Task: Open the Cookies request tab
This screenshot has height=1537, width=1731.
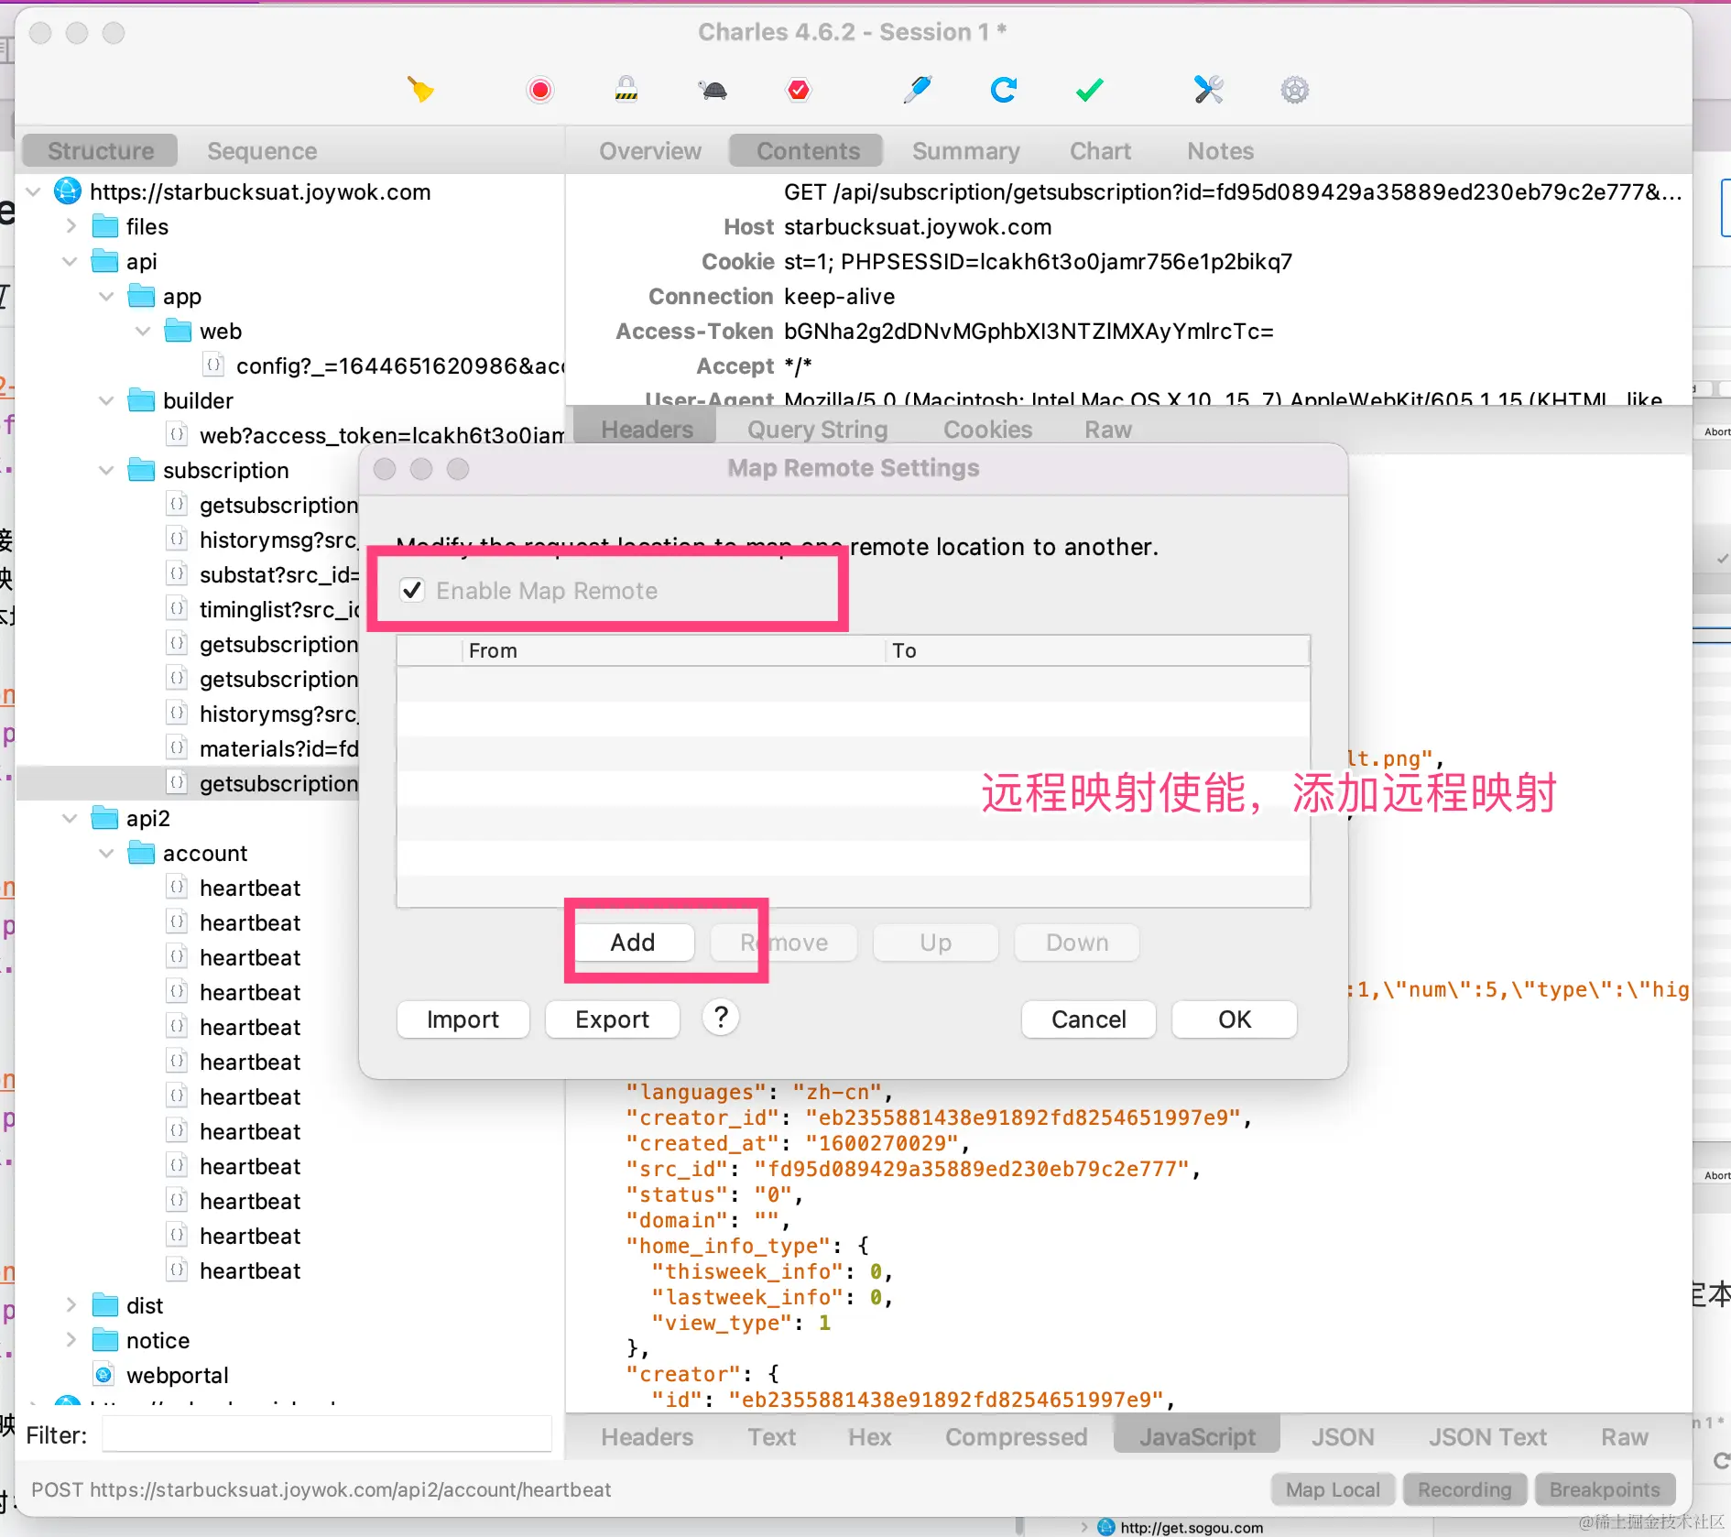Action: (x=987, y=429)
